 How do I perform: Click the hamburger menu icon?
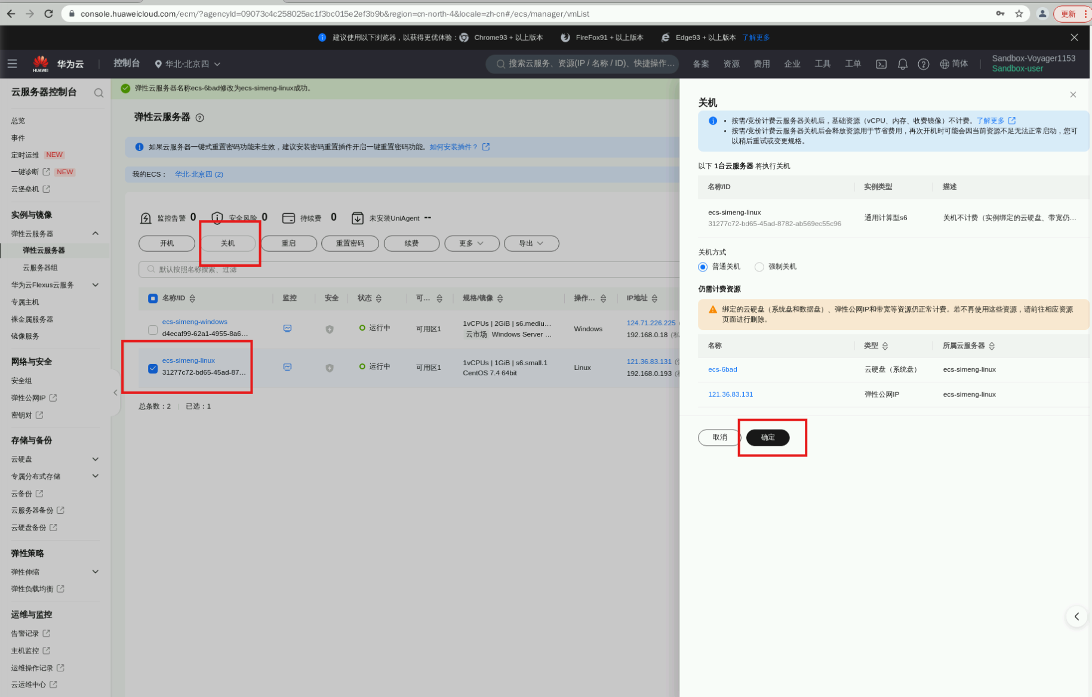coord(12,64)
